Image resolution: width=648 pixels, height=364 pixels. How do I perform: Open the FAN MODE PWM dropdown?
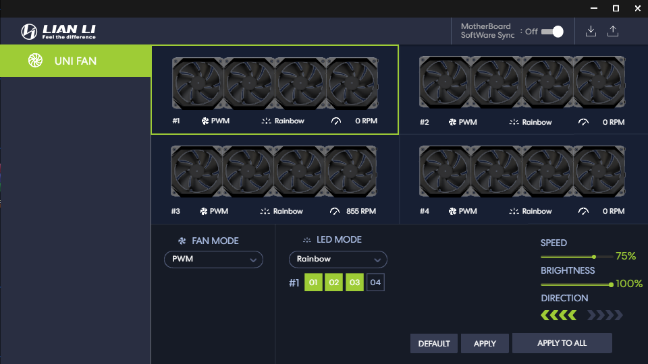click(214, 260)
